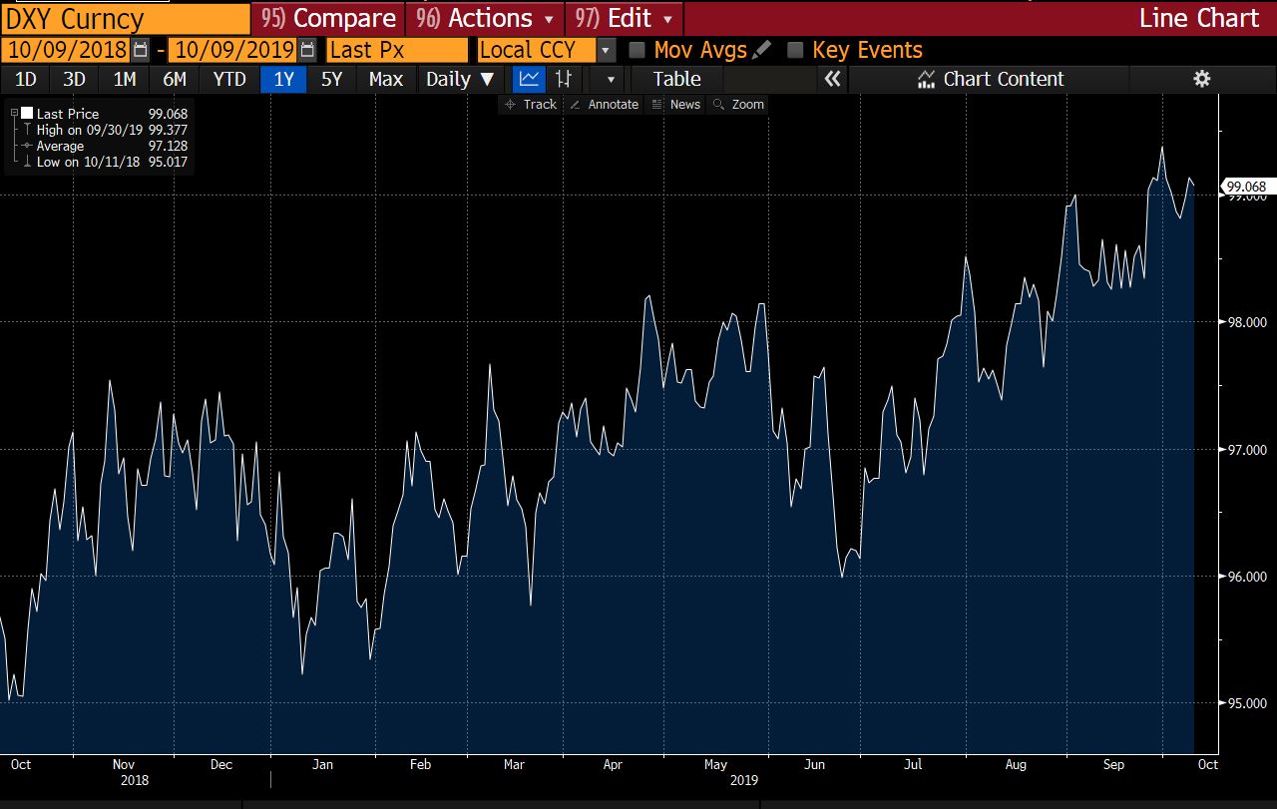
Task: Click the Last Price white legend swatch
Action: [x=27, y=114]
